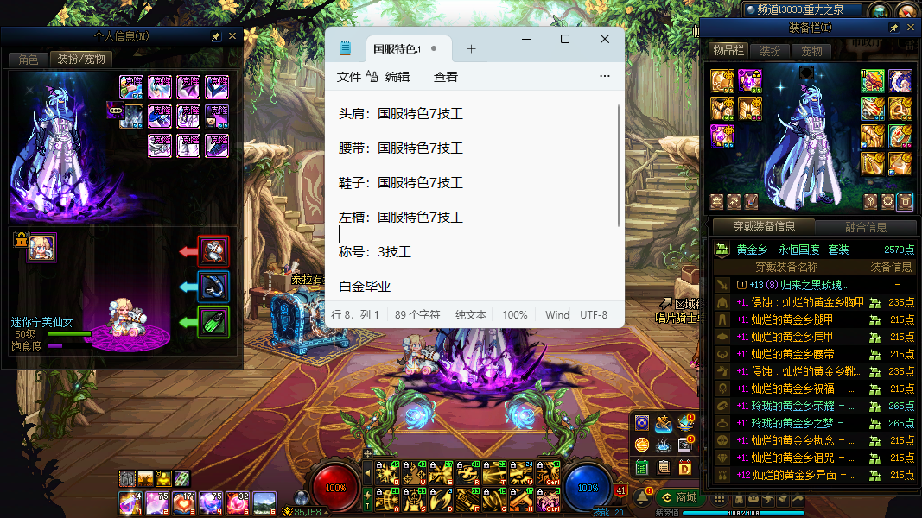922x518 pixels.
Task: Click the Notepad vertical scrollbar
Action: coord(619,164)
